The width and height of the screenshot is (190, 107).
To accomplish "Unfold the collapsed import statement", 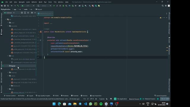I will (51, 23).
